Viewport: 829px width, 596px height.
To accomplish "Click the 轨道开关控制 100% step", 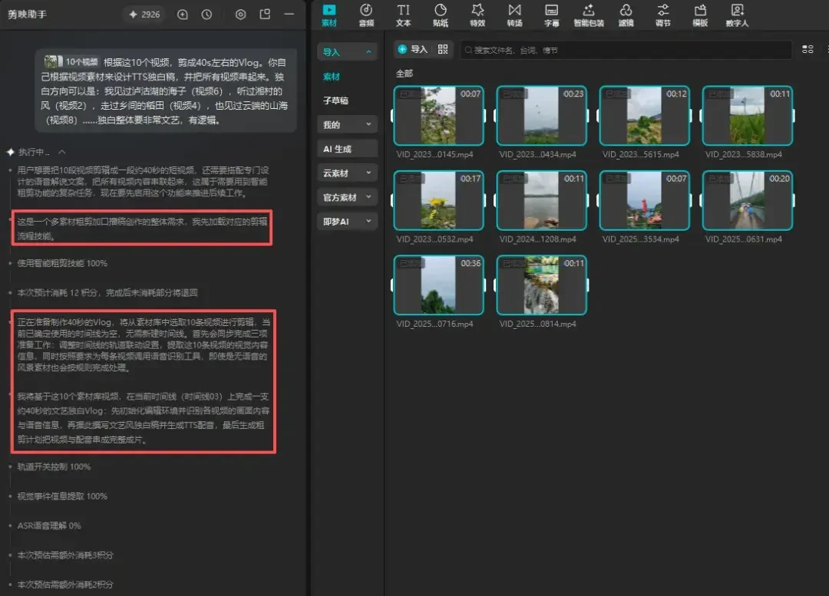I will pos(54,466).
